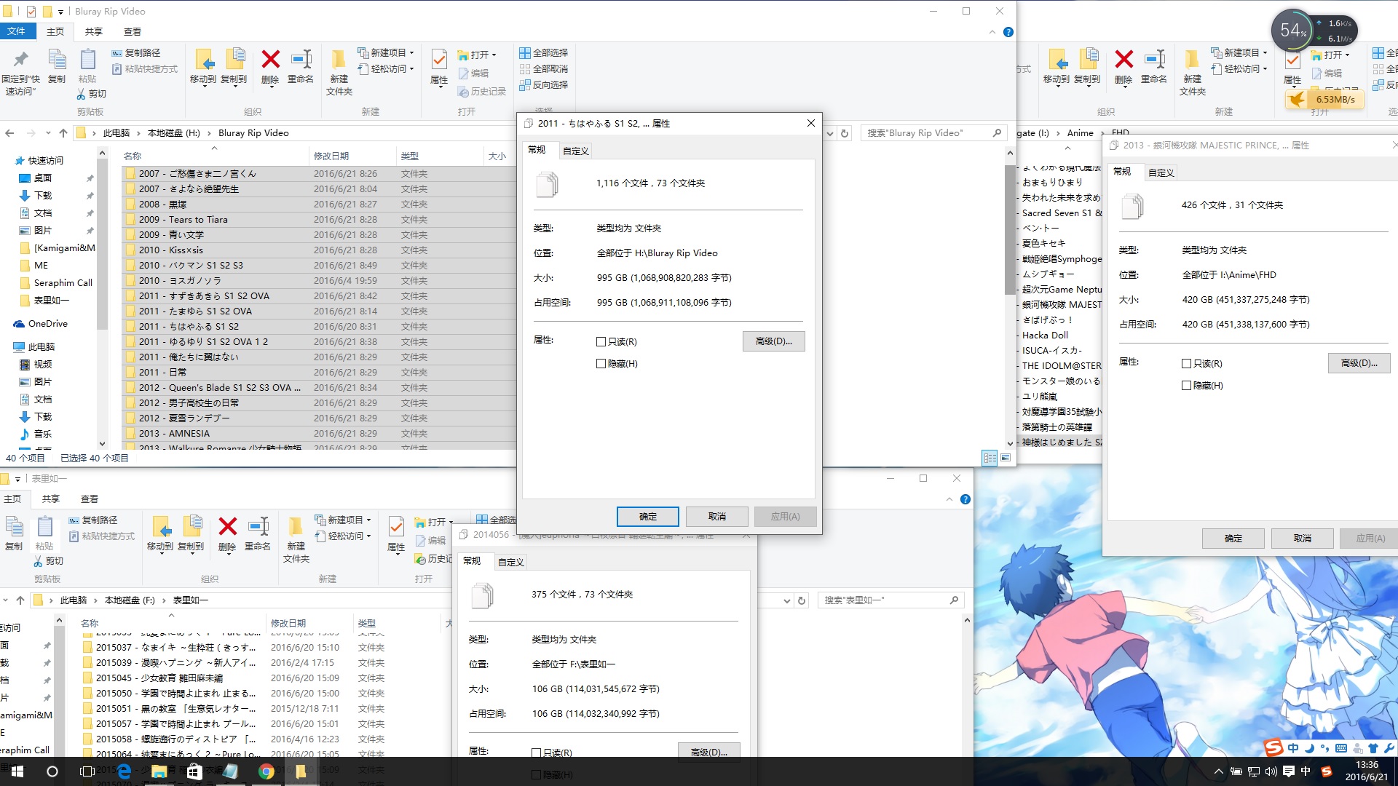Screen dimensions: 1398x786
Task: Click OK in the MAJESTIC PRINCE properties dialog
Action: coord(1233,538)
